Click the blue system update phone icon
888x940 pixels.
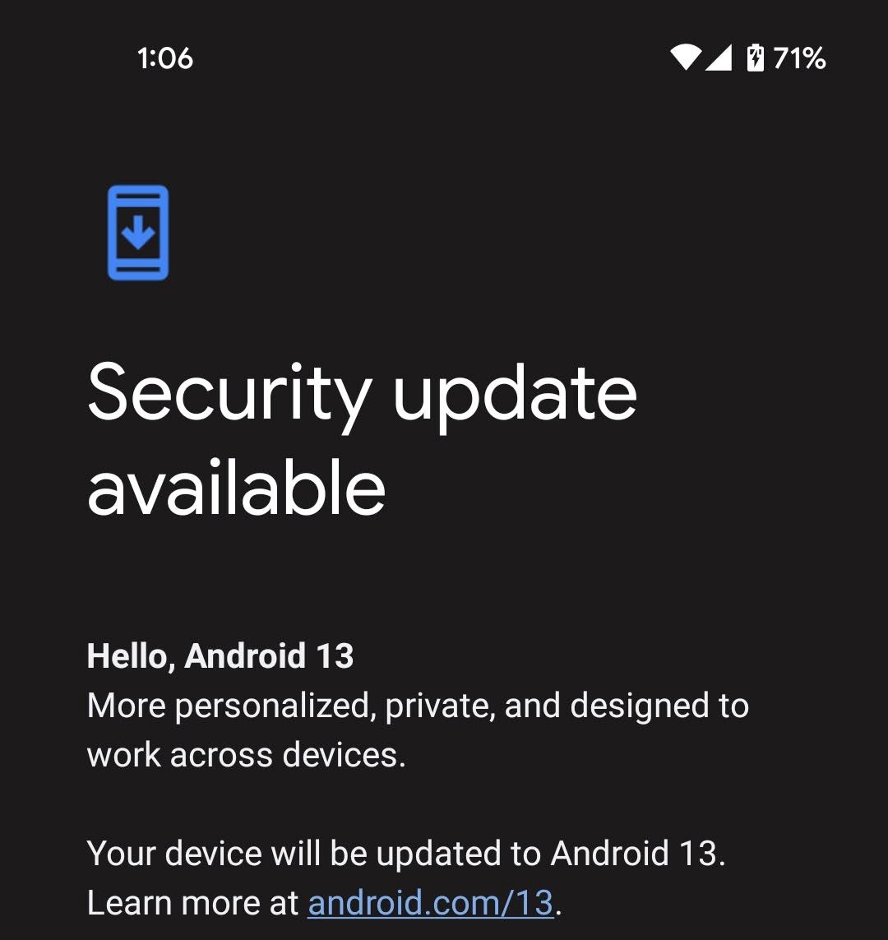138,233
